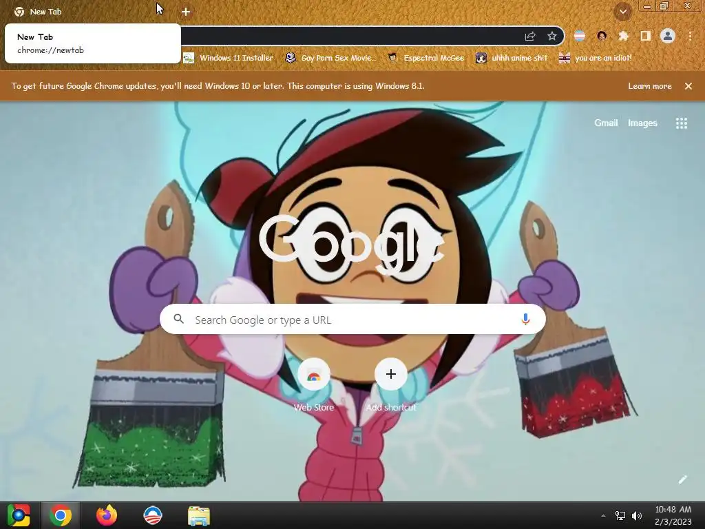Show hidden tray icons arrow
Viewport: 705px width, 529px height.
pyautogui.click(x=603, y=516)
